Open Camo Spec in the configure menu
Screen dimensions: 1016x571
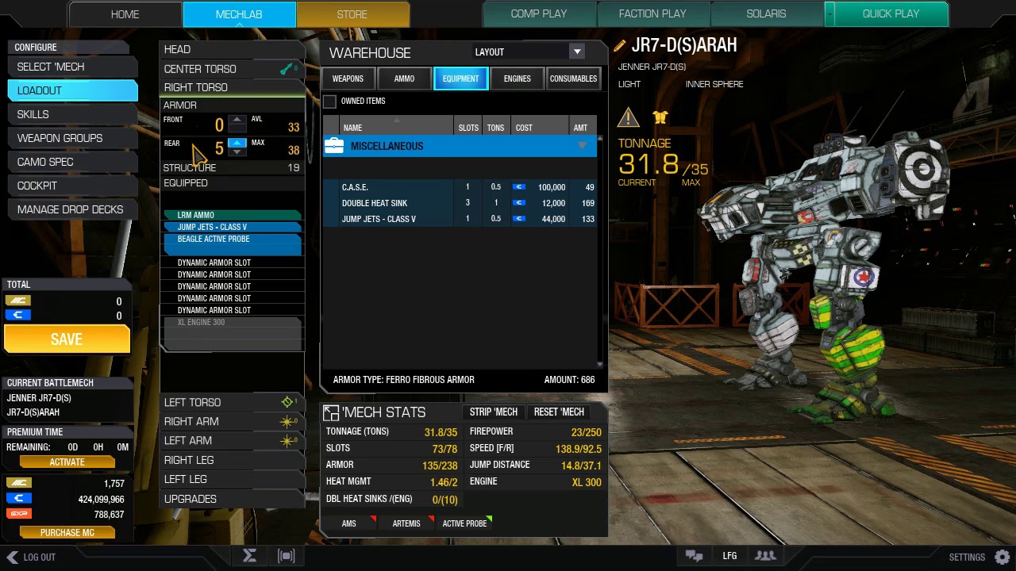coord(72,163)
